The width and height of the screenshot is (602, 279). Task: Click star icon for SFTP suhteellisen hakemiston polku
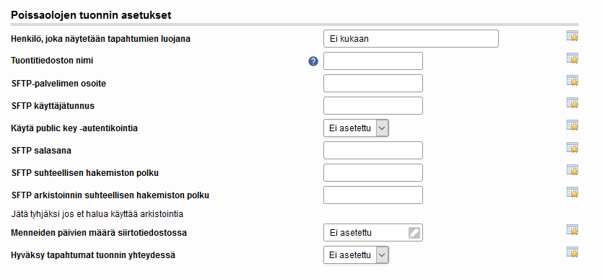point(572,169)
